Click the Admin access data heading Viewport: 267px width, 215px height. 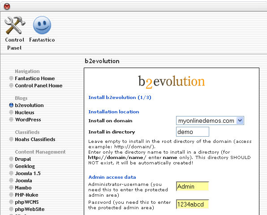(112, 177)
